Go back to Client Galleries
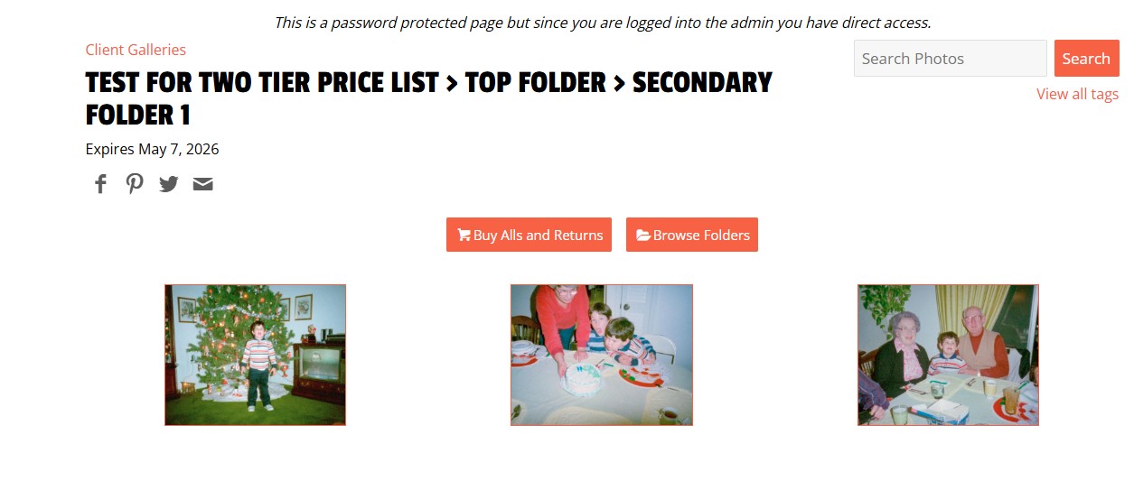This screenshot has width=1134, height=490. [136, 50]
